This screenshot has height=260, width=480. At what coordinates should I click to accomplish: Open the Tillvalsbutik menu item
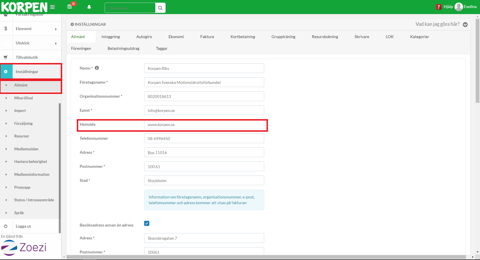pos(27,57)
